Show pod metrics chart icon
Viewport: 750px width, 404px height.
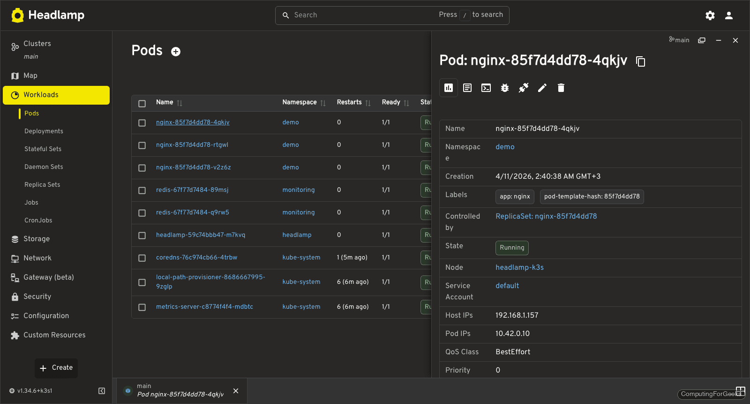click(x=449, y=88)
